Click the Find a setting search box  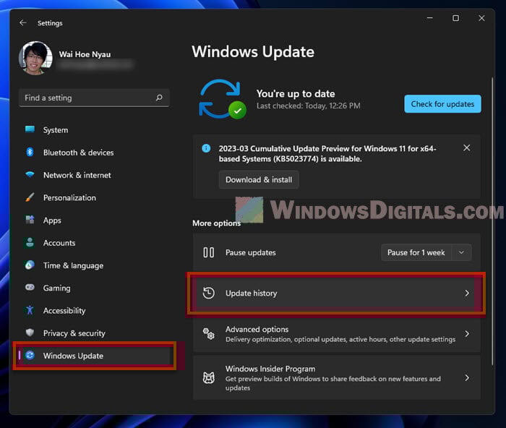(94, 98)
